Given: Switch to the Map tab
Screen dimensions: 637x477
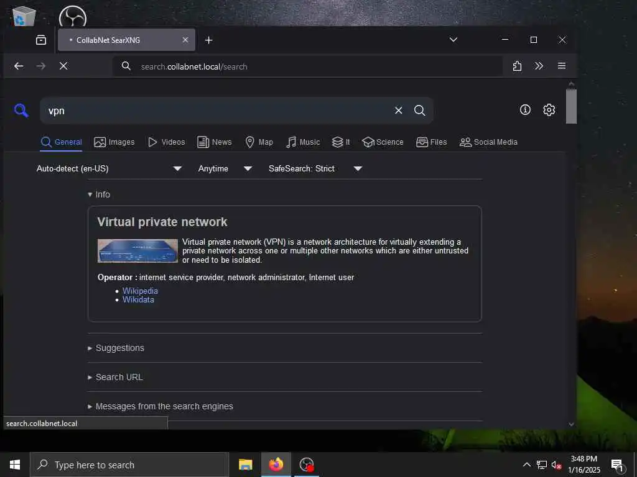Looking at the screenshot, I should click(x=259, y=142).
